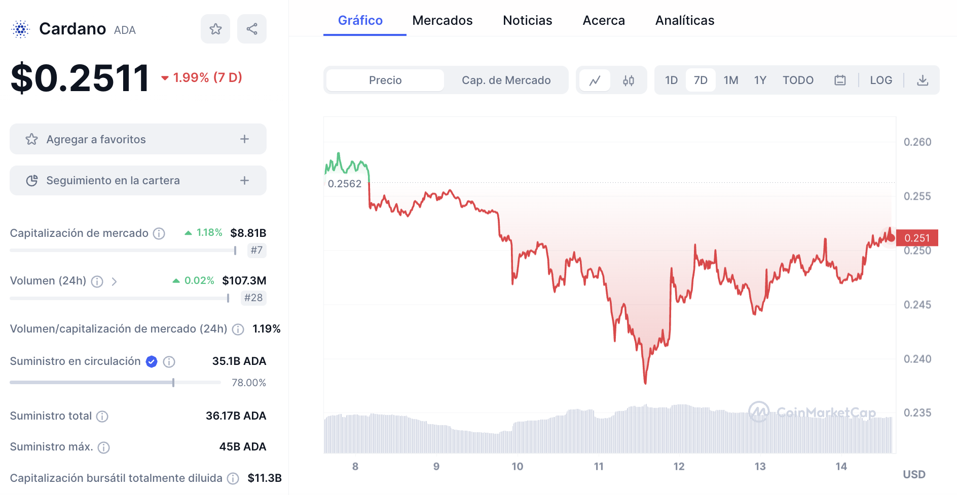Click the circulating supply progress bar
957x495 pixels.
tap(116, 383)
